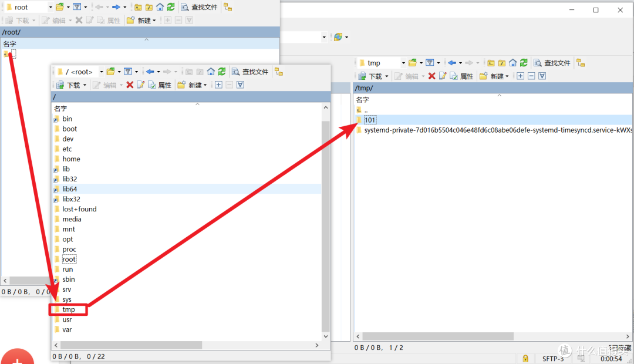Click the red delete icon in the /tmp/ panel

431,76
